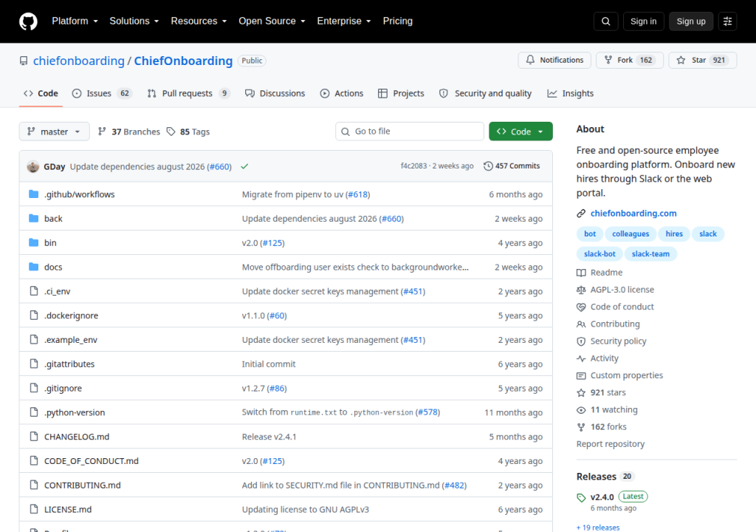
Task: Click the repository icon before chiefonboarding owner name
Action: point(24,61)
